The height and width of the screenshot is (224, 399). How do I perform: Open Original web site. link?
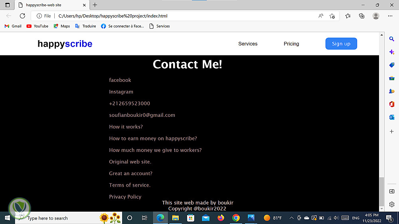click(x=130, y=162)
